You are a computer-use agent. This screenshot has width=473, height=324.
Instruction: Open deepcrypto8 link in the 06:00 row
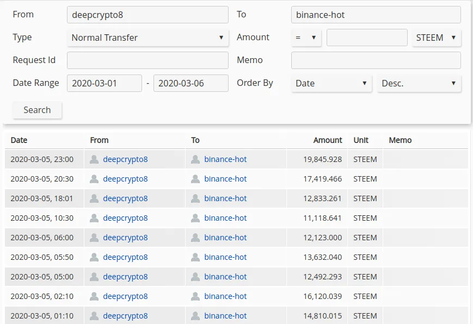(125, 238)
